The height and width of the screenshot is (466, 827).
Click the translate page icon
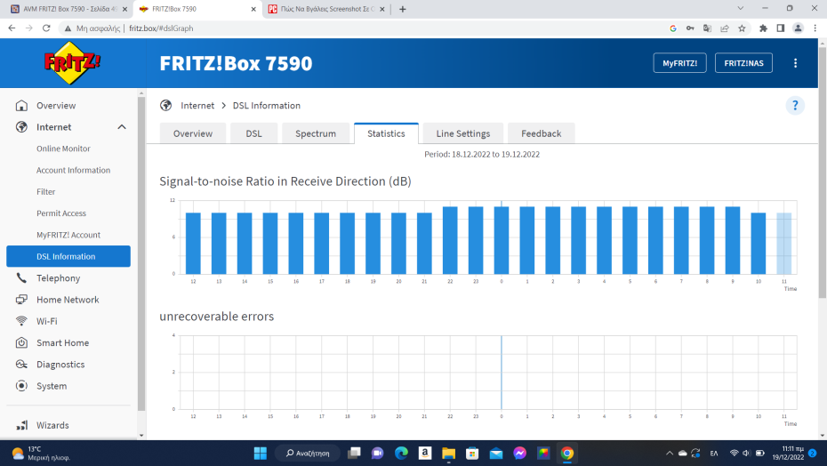click(x=707, y=28)
